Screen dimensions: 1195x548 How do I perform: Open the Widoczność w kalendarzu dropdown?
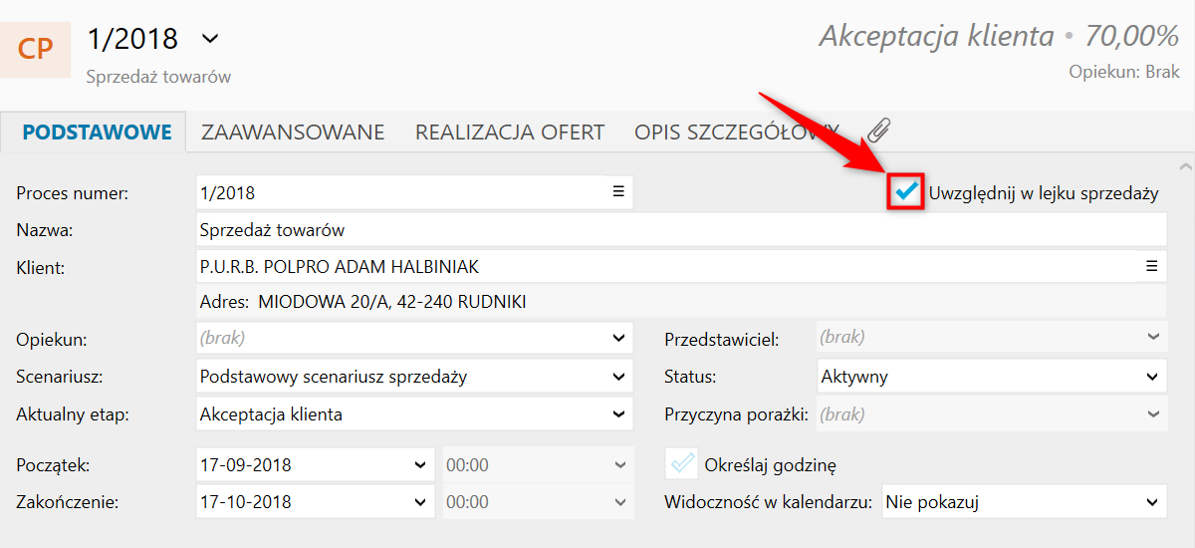pos(1025,502)
